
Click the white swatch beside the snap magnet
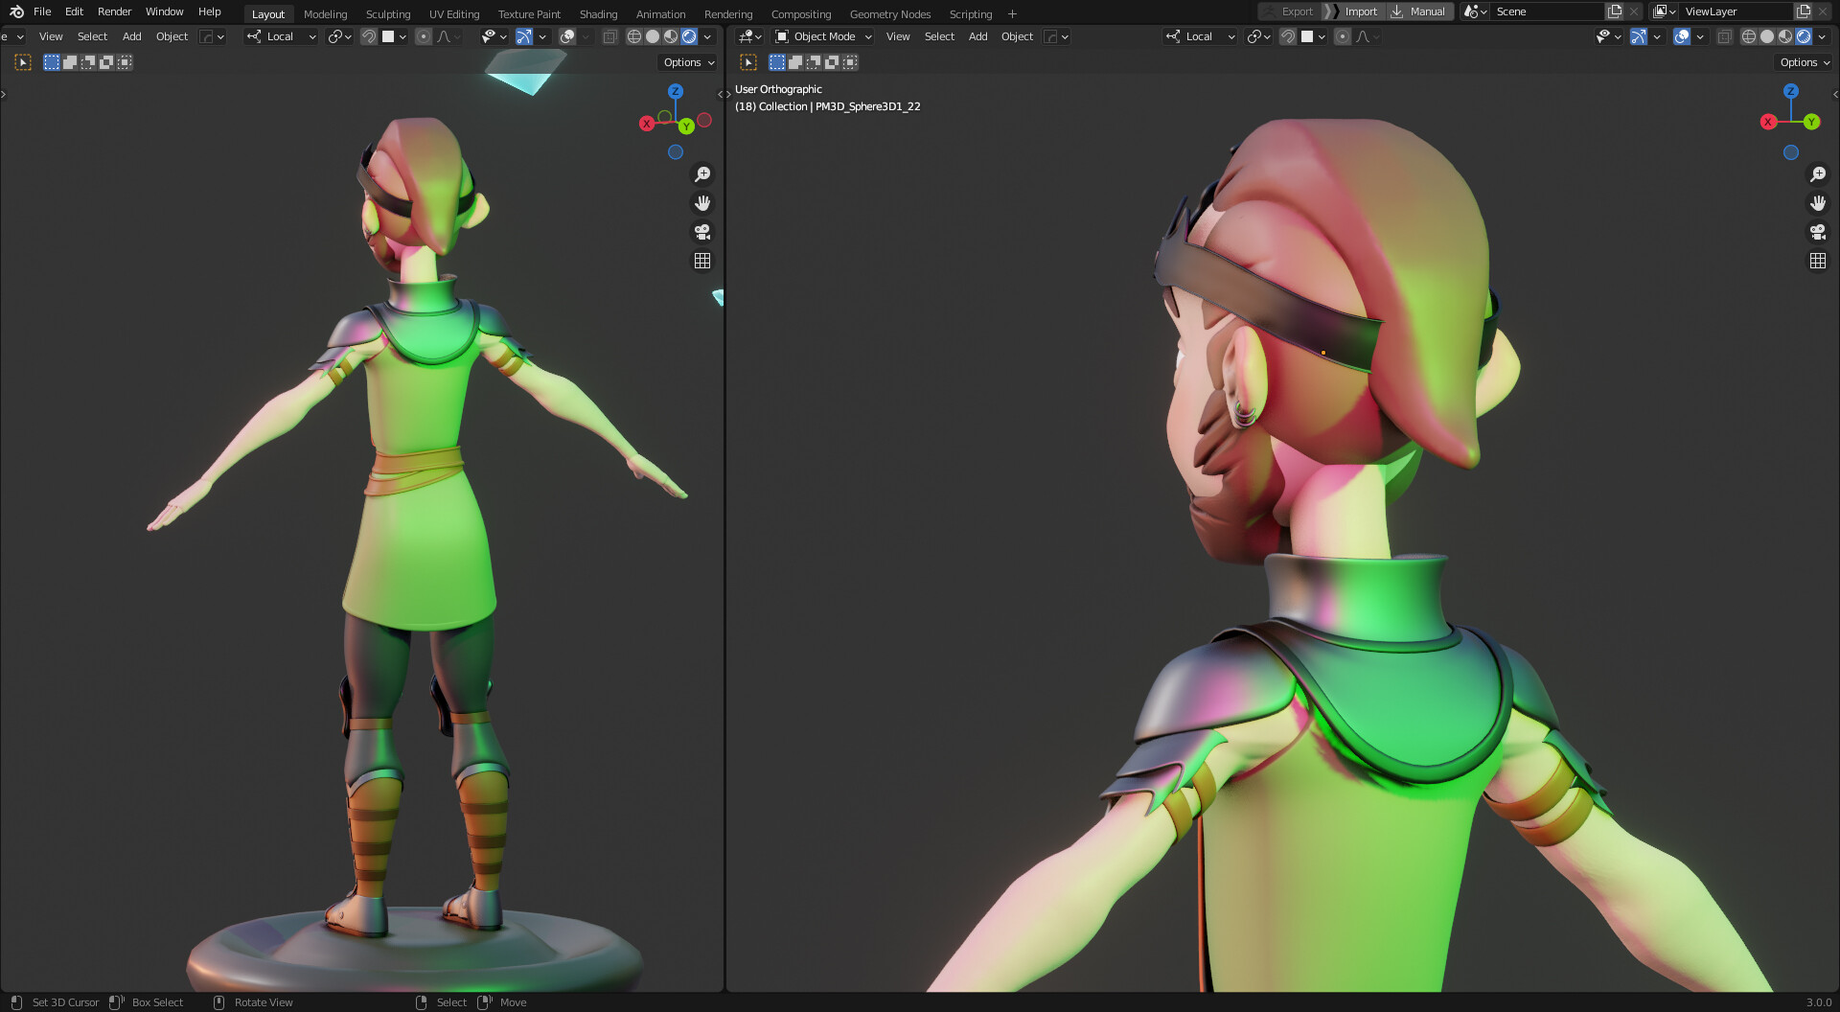tap(389, 36)
